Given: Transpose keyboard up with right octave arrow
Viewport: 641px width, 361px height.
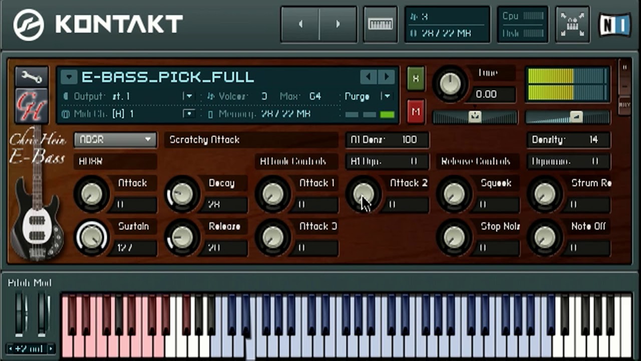Looking at the screenshot, I should [50, 349].
